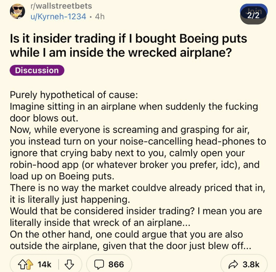Click the poster's profile avatar

point(18,11)
